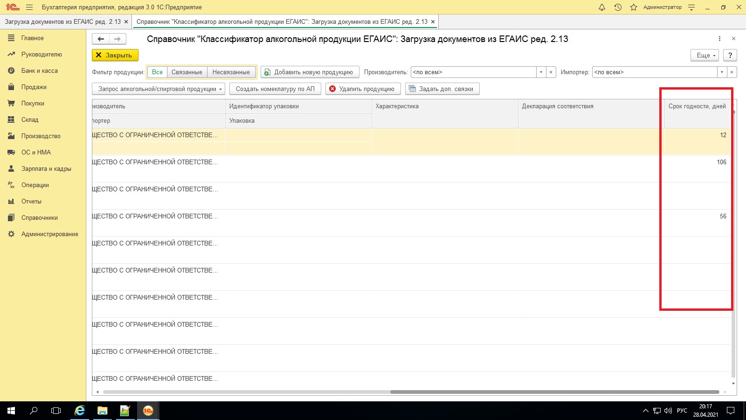Click the Характеристика column header
This screenshot has height=420, width=746.
click(445, 113)
